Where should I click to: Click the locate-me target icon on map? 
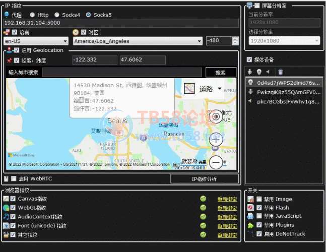[x=216, y=116]
